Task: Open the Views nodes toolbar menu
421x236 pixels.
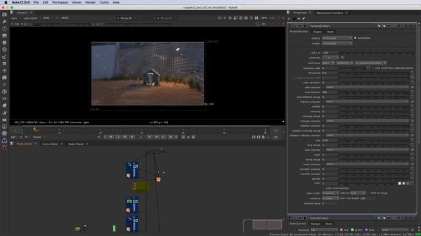Action: [5, 98]
